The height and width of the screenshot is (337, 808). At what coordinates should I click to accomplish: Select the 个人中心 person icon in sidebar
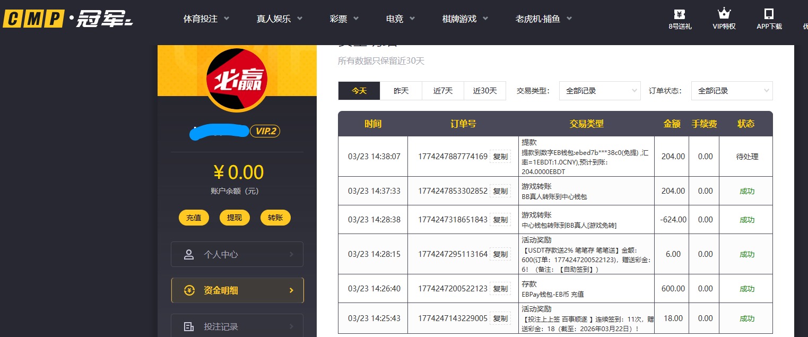tap(189, 254)
